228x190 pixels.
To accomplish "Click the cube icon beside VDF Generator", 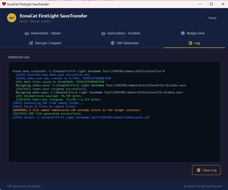I will click(x=113, y=43).
